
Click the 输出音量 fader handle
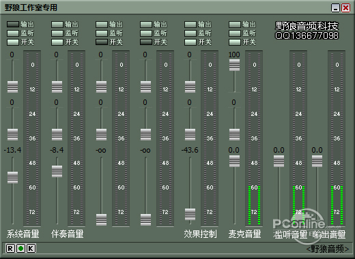(317, 161)
